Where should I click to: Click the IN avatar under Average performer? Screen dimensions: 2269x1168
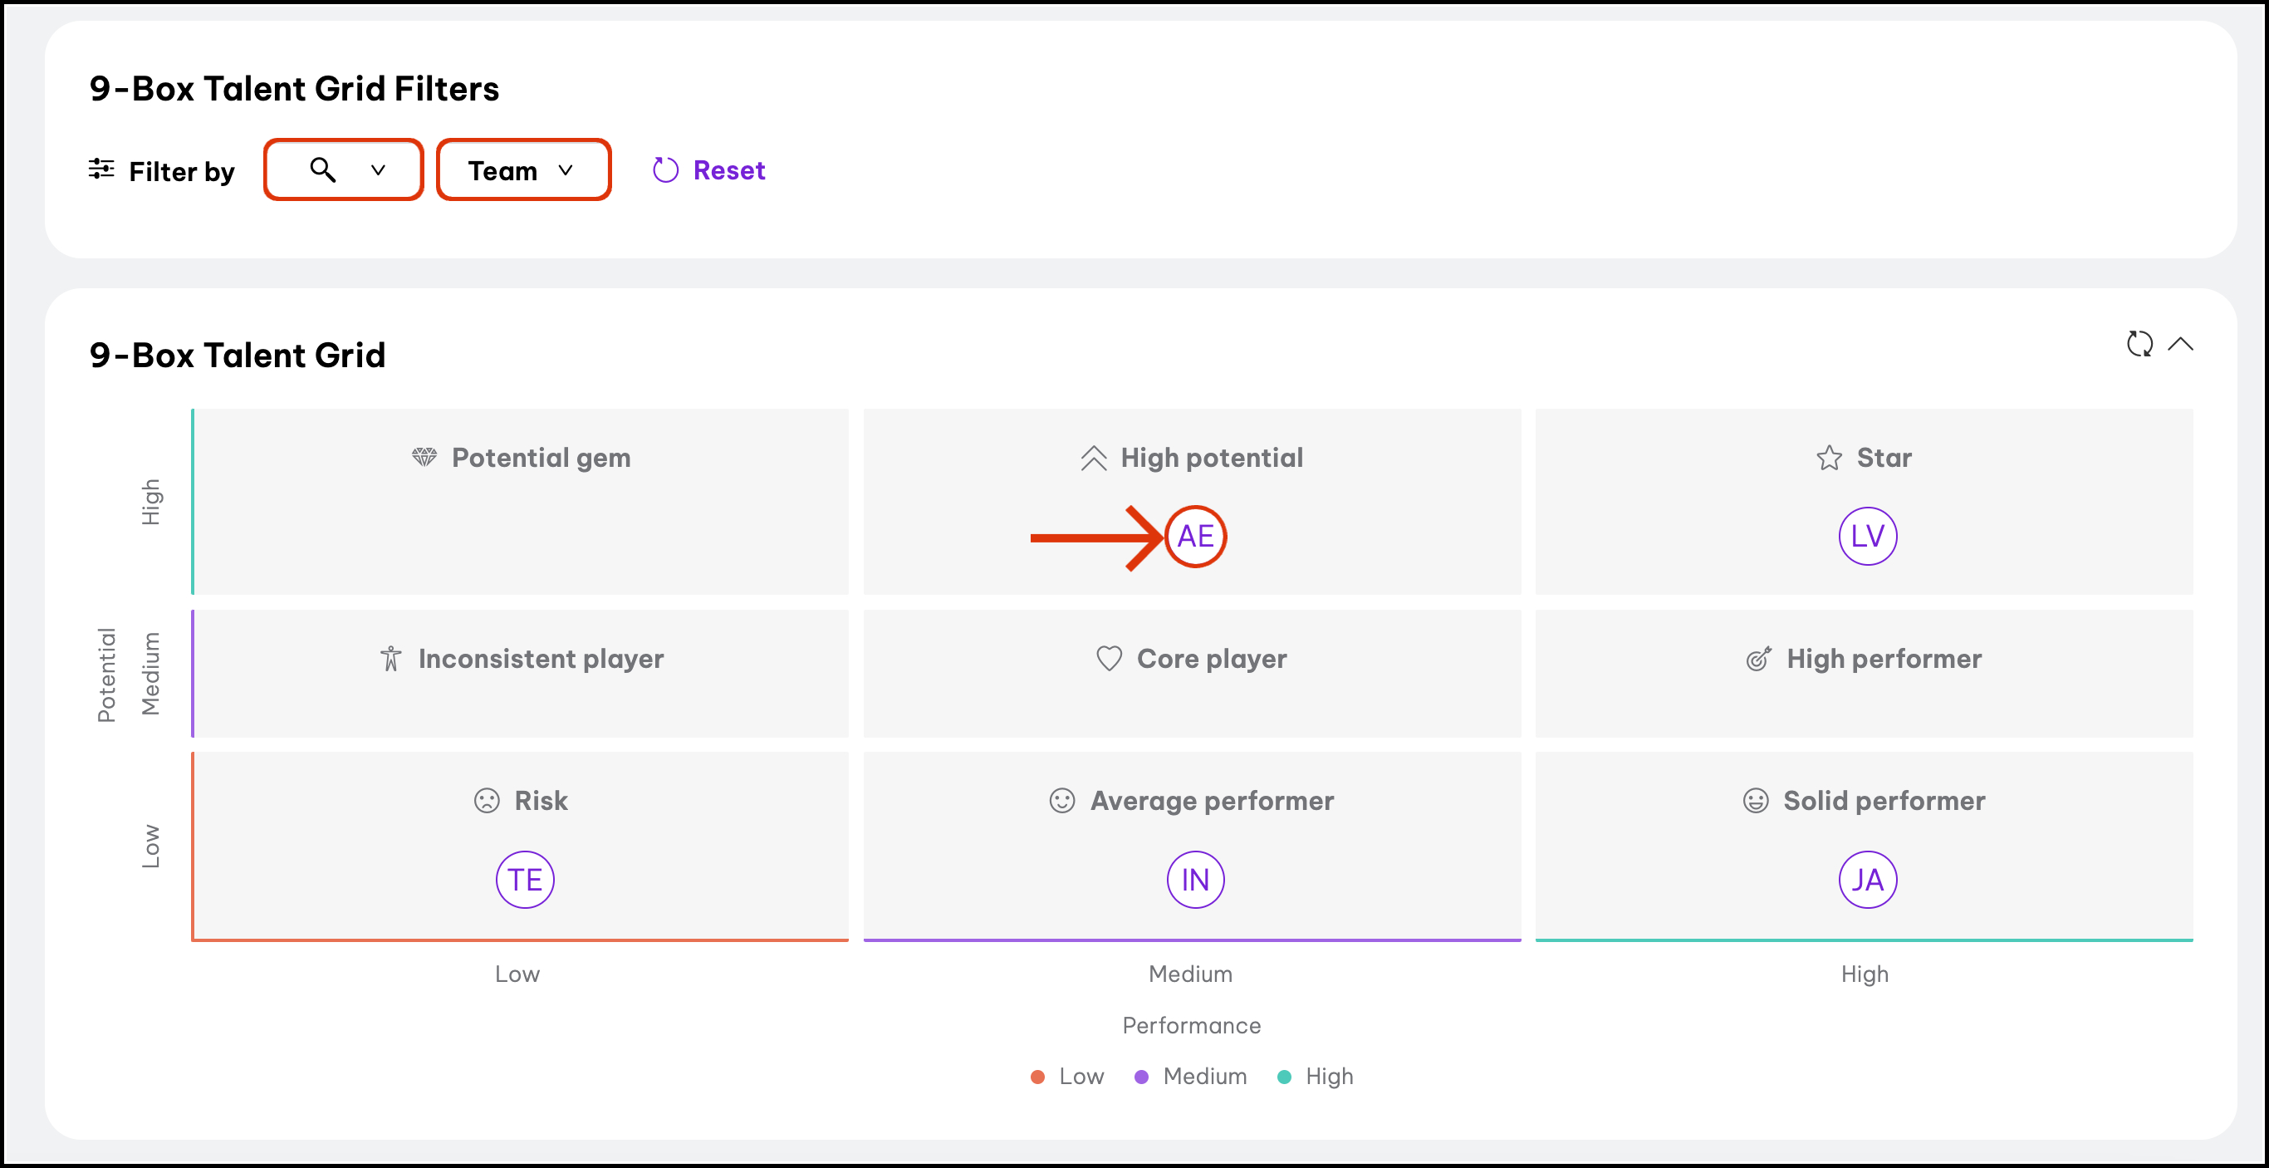point(1195,879)
